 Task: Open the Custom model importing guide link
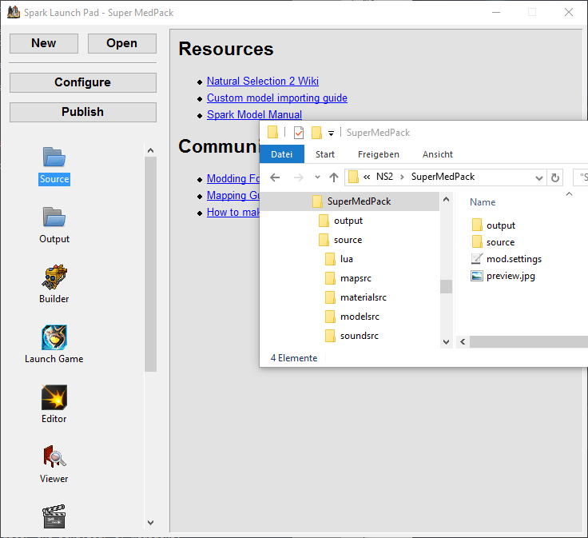tap(277, 98)
